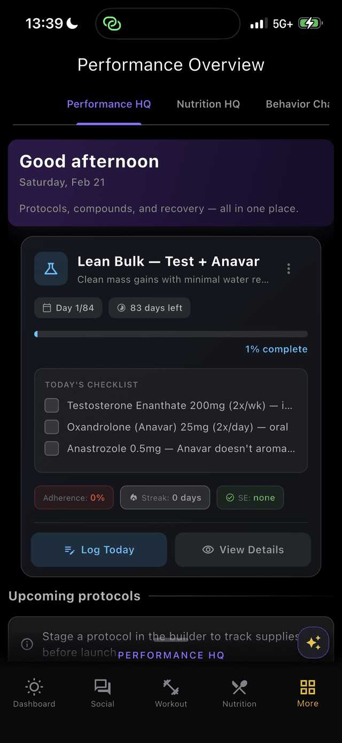Mark Oxandrolone (Anavar) 25mg as done
Screen dimensions: 342x743
[51, 427]
